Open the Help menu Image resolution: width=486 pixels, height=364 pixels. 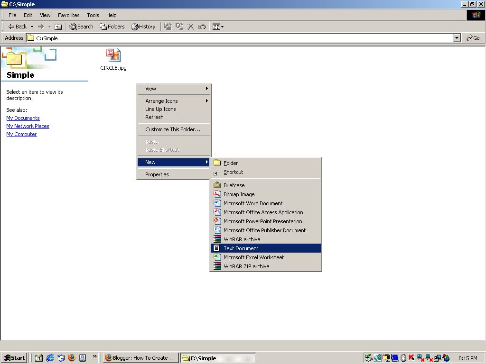tap(111, 15)
